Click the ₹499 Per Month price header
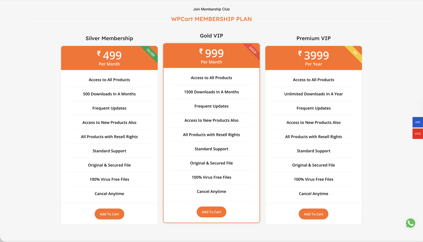Image resolution: width=423 pixels, height=242 pixels. pyautogui.click(x=109, y=58)
